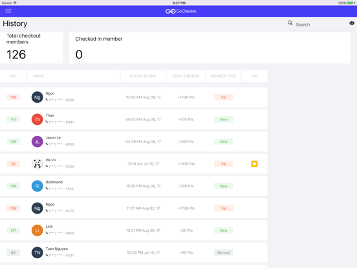Click the name Tuan Nguyen
Image resolution: width=357 pixels, height=268 pixels.
pyautogui.click(x=57, y=249)
